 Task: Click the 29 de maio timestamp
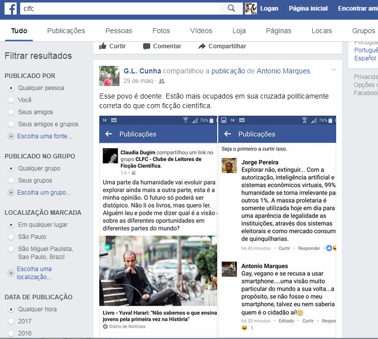[x=139, y=81]
